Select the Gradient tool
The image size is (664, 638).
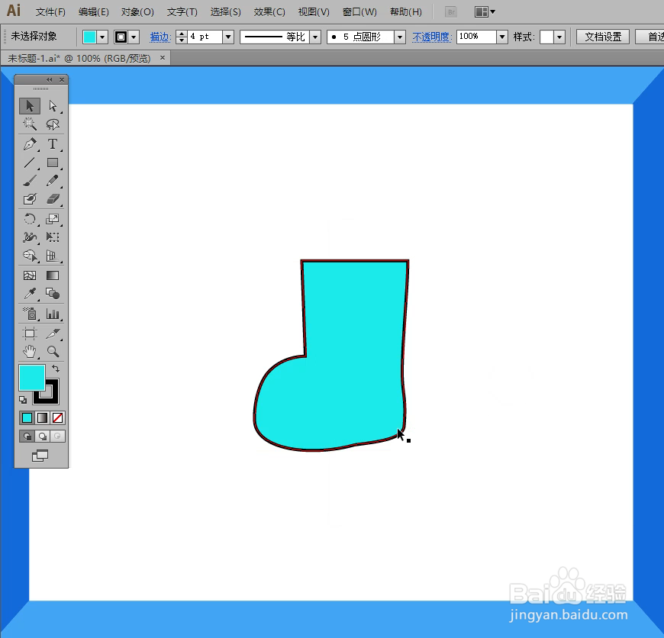pos(53,275)
